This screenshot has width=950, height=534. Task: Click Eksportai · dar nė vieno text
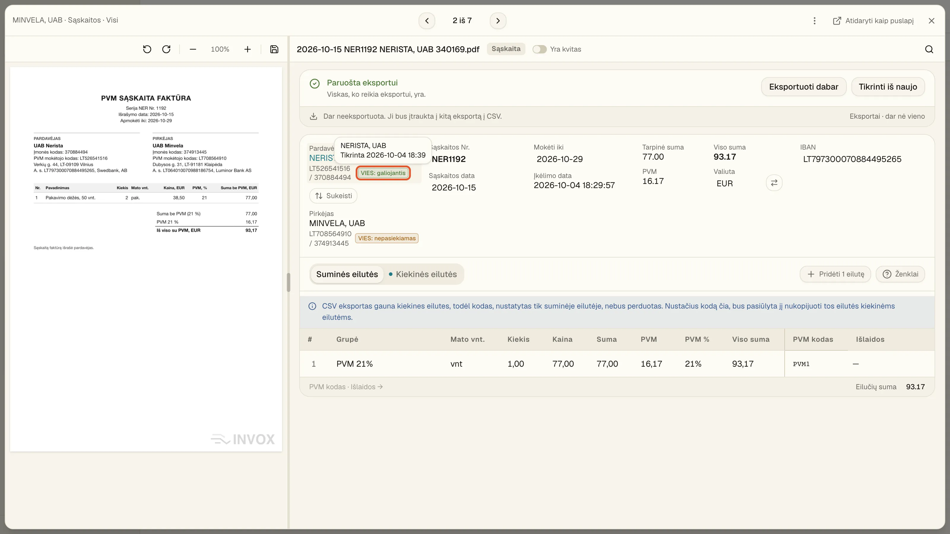click(887, 117)
